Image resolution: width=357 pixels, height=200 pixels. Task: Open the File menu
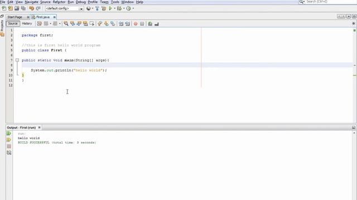2,2
